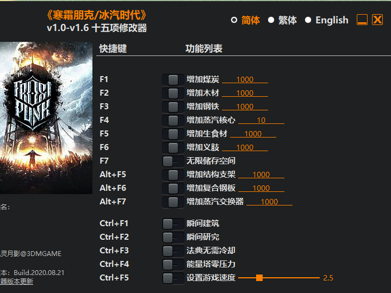The image size is (391, 293).
Task: Click the Alt+F7 hotkey label
Action: (x=113, y=202)
